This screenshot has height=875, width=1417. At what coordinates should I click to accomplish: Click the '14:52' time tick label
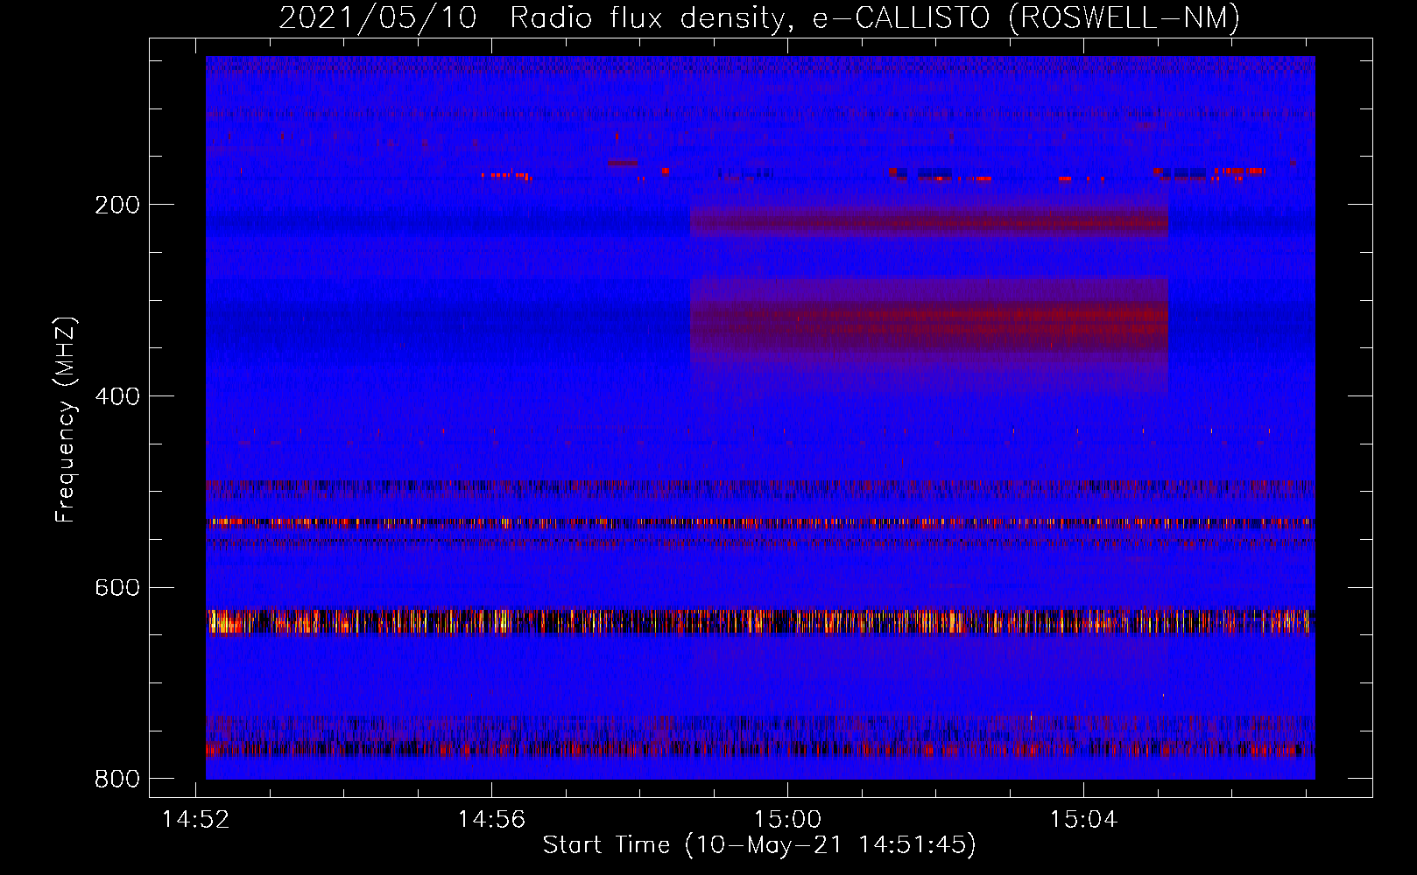point(196,820)
